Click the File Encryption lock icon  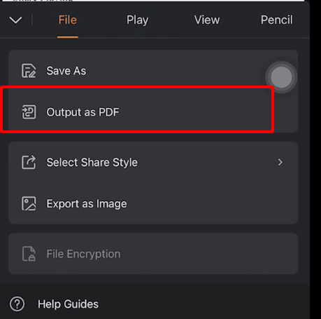click(x=29, y=254)
